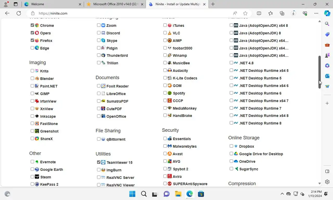This screenshot has height=200, width=333.
Task: Click the VLC cone icon
Action: click(x=170, y=33)
